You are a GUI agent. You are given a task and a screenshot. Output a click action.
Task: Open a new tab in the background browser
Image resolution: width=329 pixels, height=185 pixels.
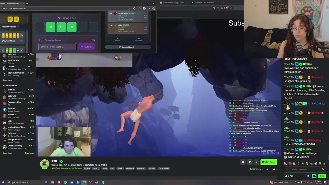(224, 3)
